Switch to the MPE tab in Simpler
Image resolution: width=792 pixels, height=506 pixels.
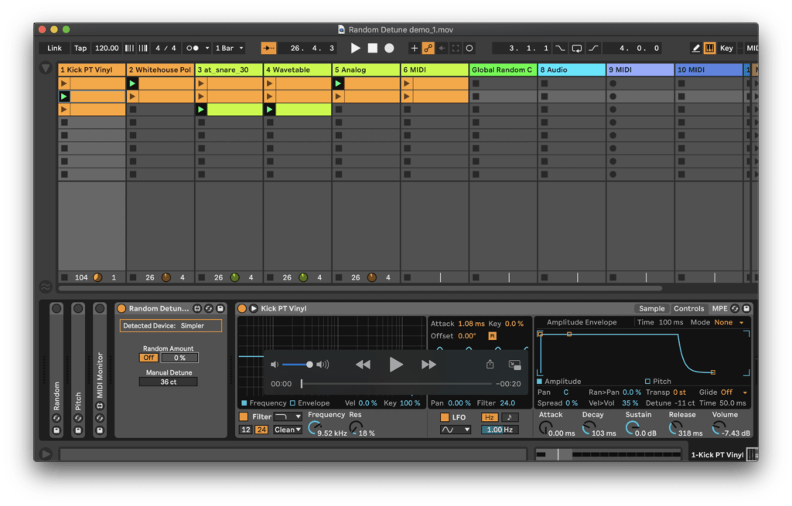pyautogui.click(x=719, y=308)
